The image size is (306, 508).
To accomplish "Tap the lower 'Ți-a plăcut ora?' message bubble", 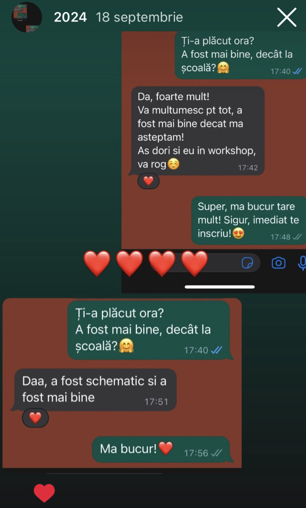I will [x=149, y=330].
